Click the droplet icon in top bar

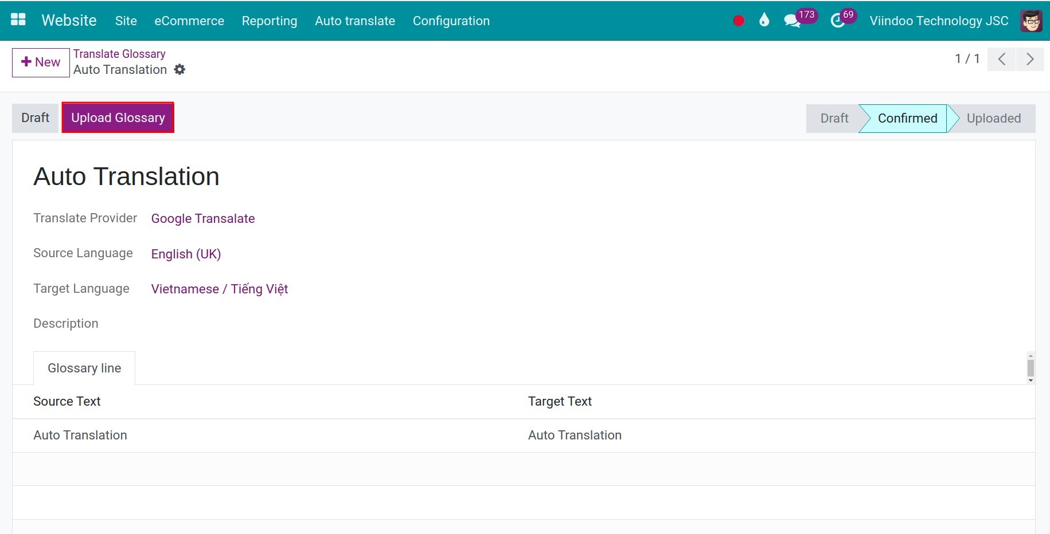tap(764, 21)
